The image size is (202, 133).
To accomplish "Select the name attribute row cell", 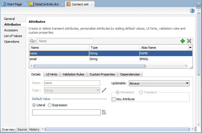I will 59,54.
